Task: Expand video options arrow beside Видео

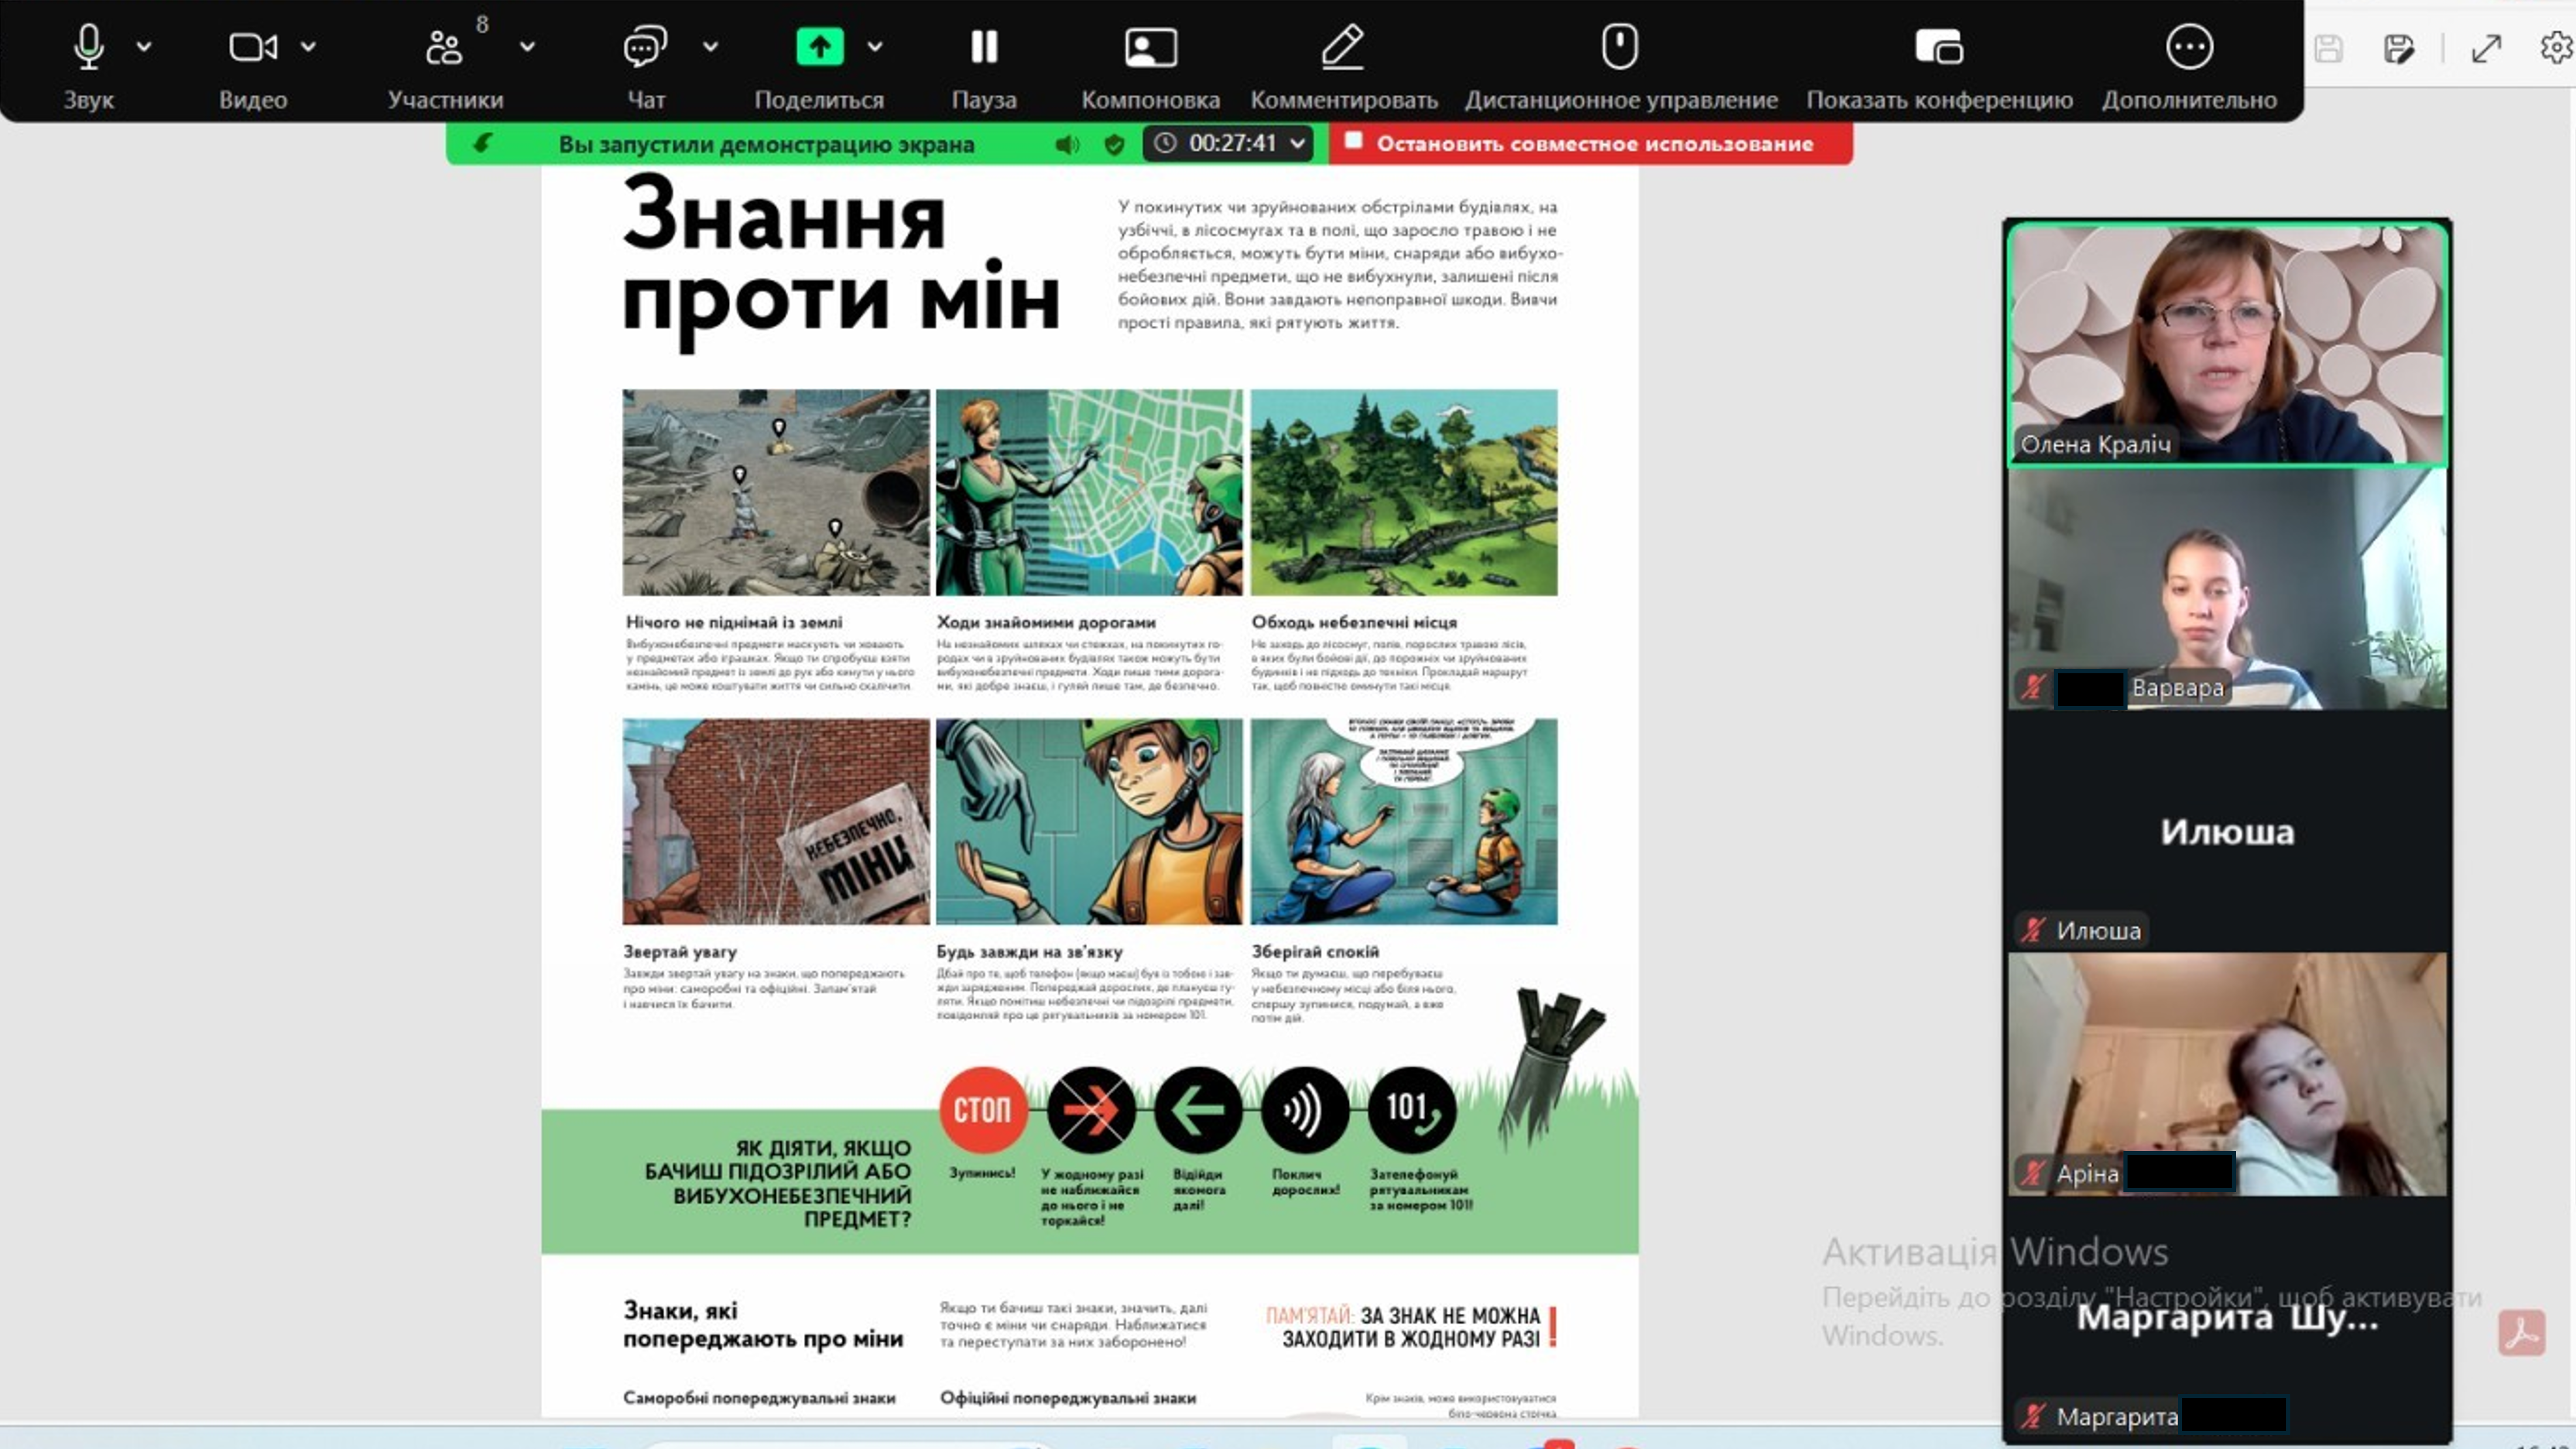Action: point(309,46)
